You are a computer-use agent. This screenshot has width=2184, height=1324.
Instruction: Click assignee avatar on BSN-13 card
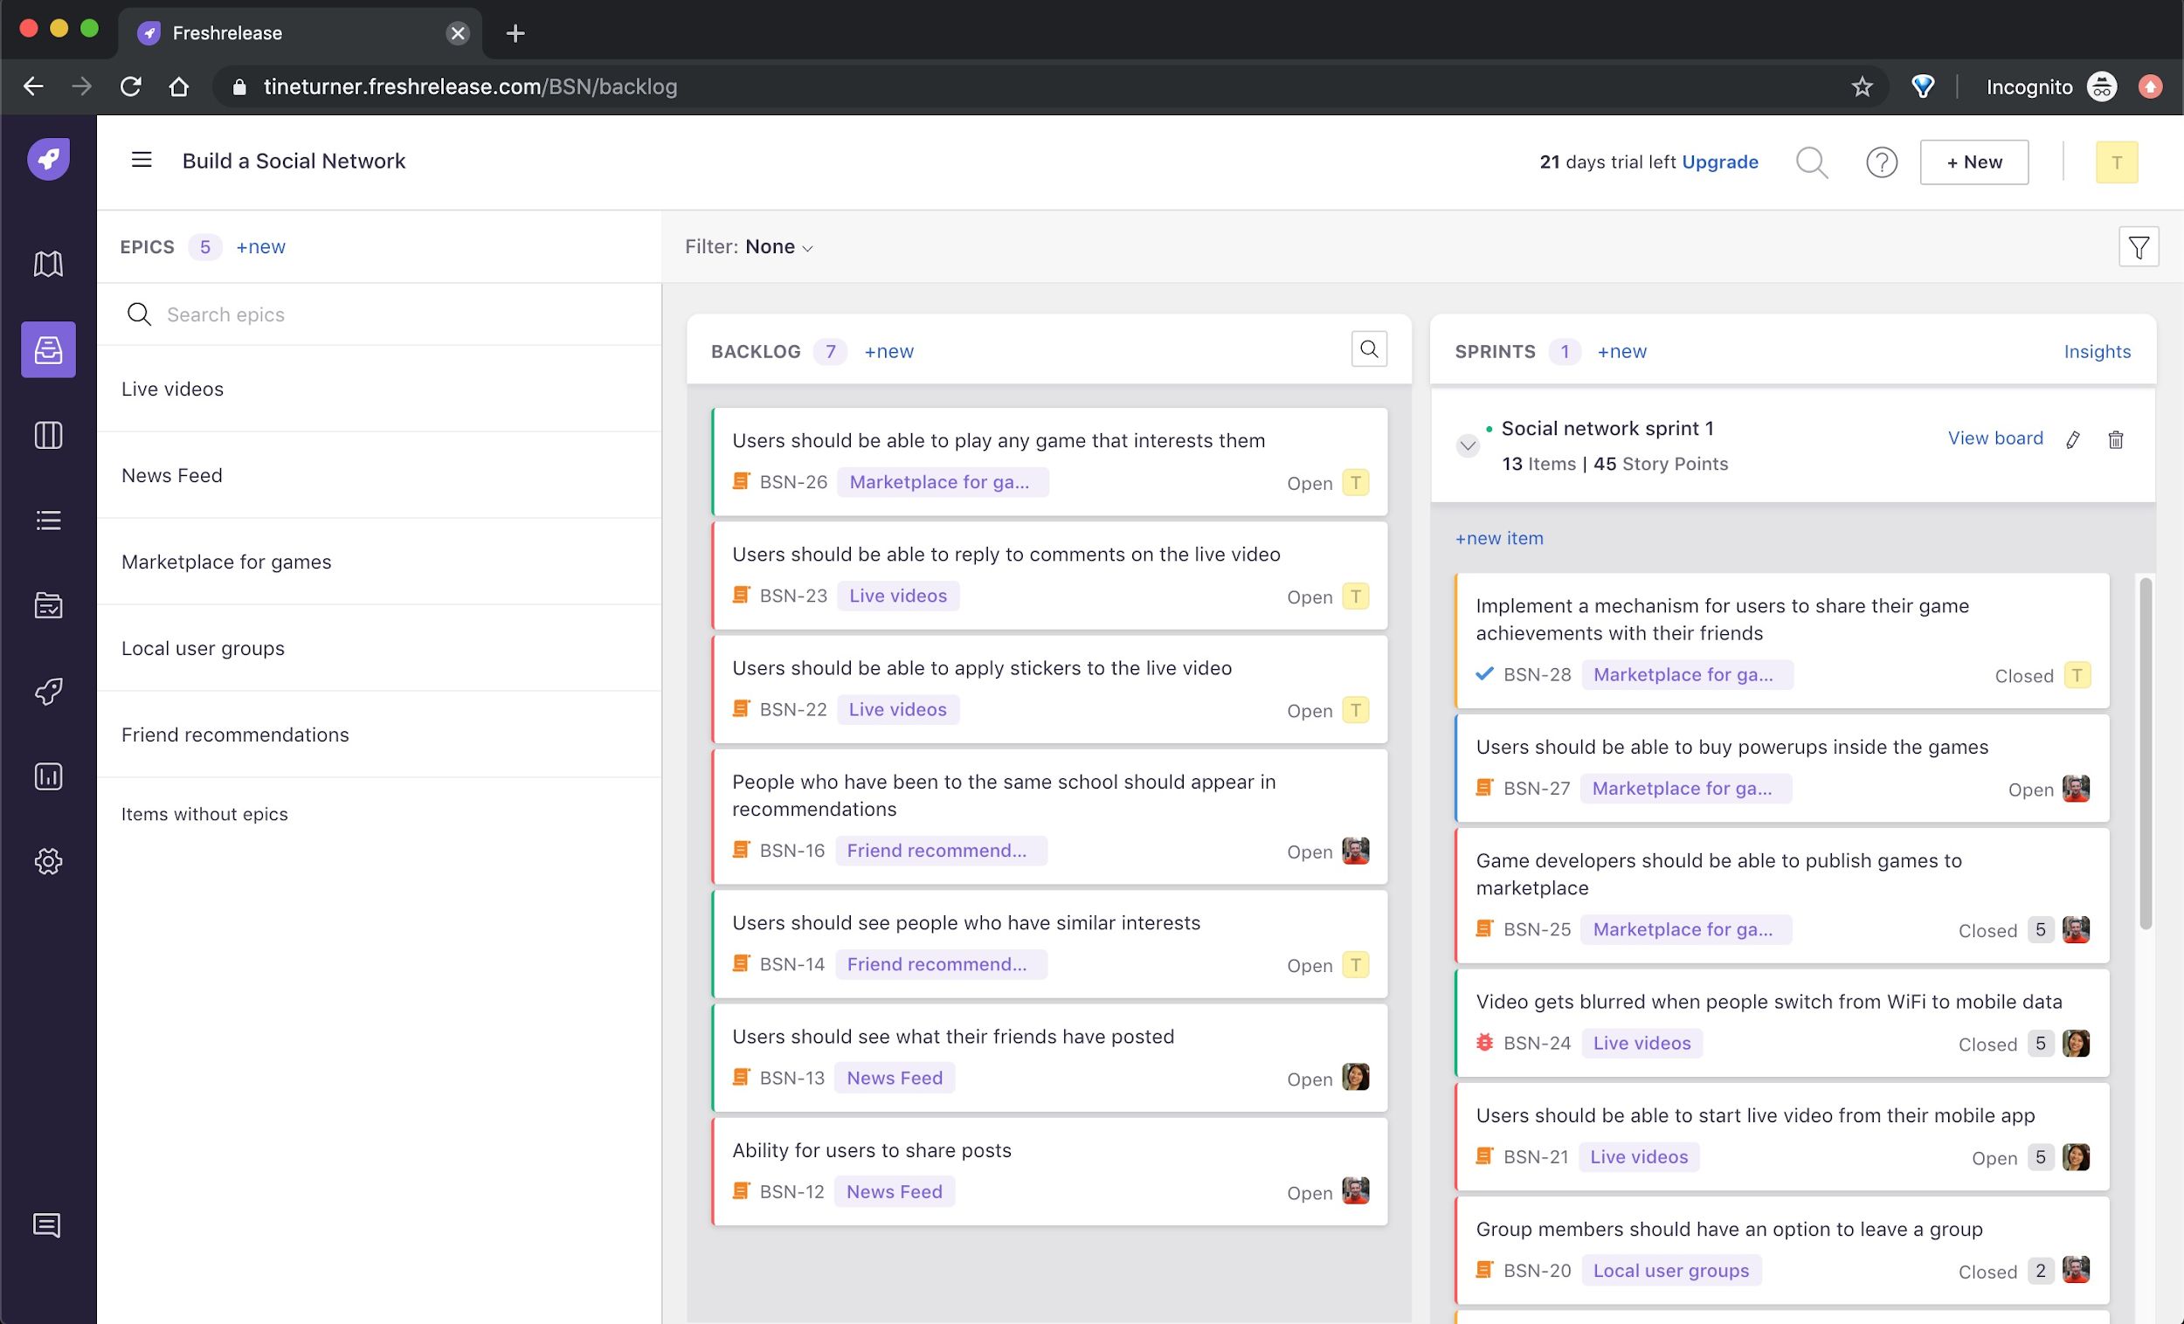tap(1355, 1078)
